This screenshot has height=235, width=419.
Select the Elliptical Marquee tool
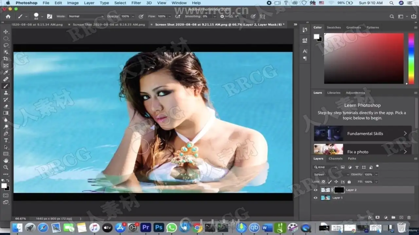6,39
